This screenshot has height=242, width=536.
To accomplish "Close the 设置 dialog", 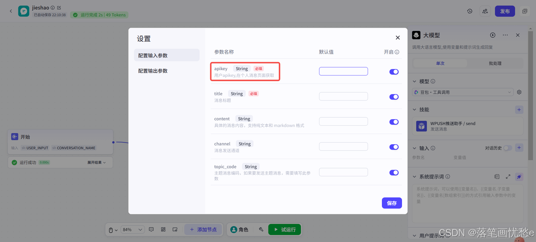I will pyautogui.click(x=398, y=38).
